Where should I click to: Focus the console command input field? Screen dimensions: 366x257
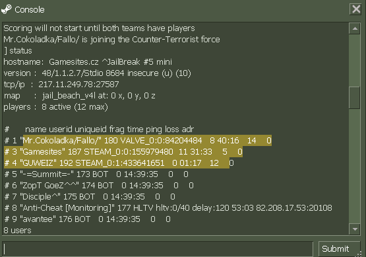tap(158, 249)
